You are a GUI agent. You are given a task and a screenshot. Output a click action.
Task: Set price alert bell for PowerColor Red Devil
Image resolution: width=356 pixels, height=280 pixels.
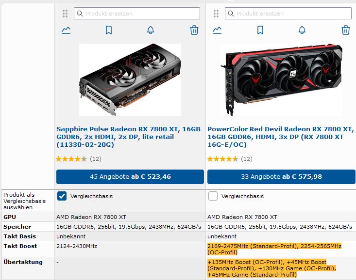302,30
